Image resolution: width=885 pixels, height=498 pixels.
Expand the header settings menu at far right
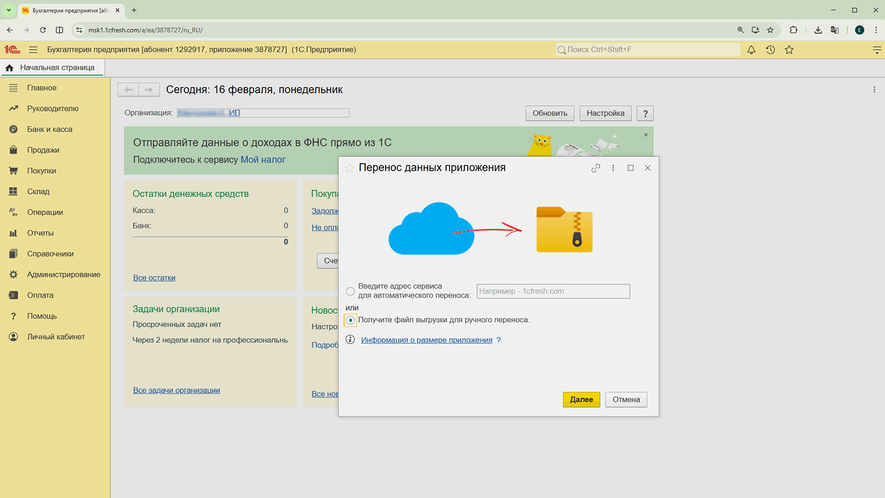tap(876, 50)
